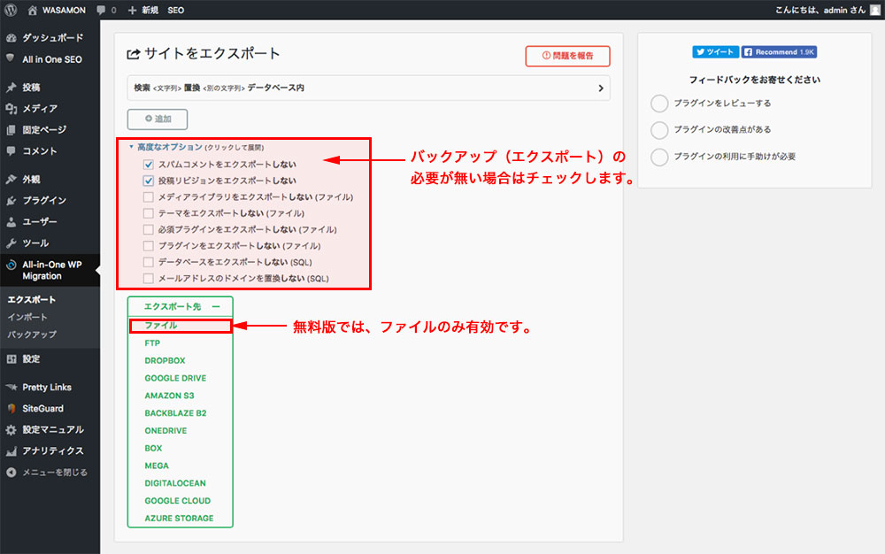The width and height of the screenshot is (885, 554).
Task: Choose GOOGLE CLOUD as export destination
Action: click(177, 500)
